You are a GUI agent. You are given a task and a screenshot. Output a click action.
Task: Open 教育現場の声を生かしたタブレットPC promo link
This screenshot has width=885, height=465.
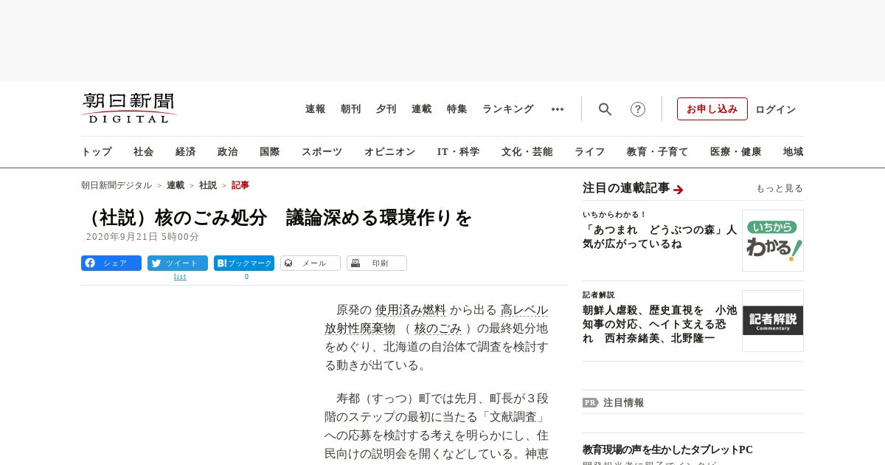(x=667, y=449)
